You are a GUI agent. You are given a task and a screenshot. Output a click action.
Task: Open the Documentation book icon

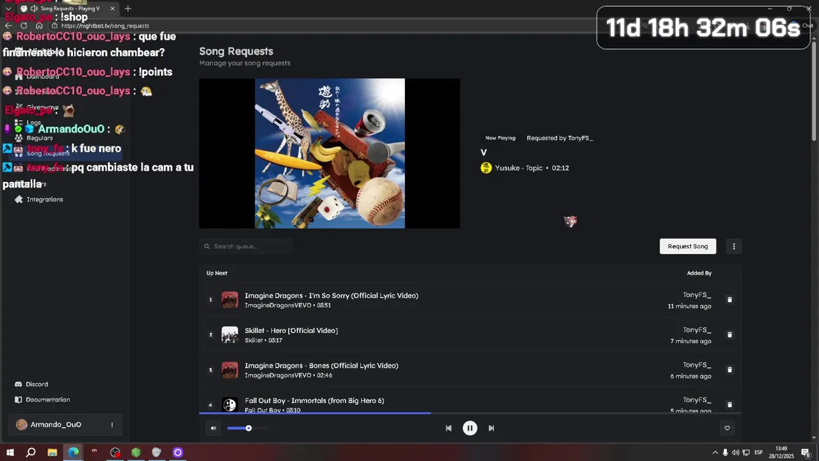point(19,400)
